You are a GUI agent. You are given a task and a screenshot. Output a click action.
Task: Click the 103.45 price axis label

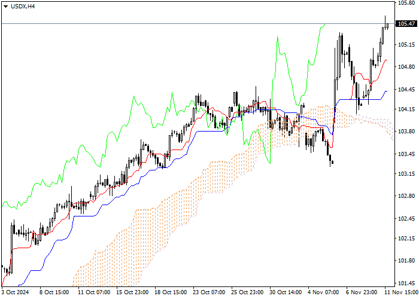point(406,154)
